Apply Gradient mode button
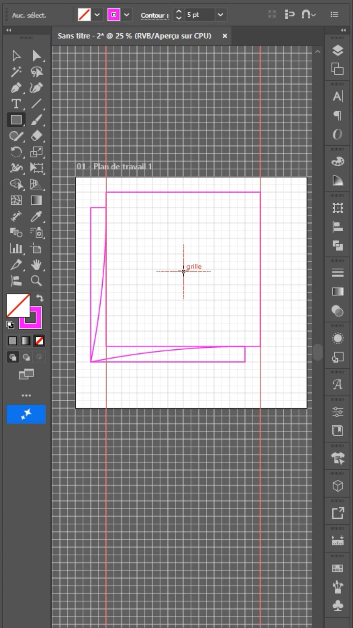This screenshot has width=353, height=628. pyautogui.click(x=26, y=341)
